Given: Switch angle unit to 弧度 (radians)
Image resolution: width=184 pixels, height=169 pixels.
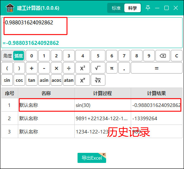Looking at the screenshot, I should 19,56.
